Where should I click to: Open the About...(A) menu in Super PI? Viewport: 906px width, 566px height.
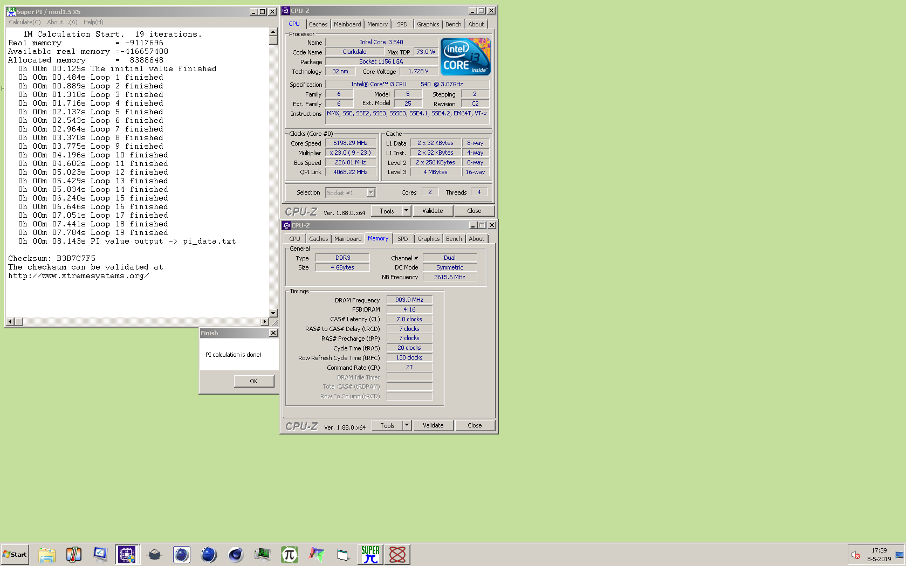[x=62, y=22]
